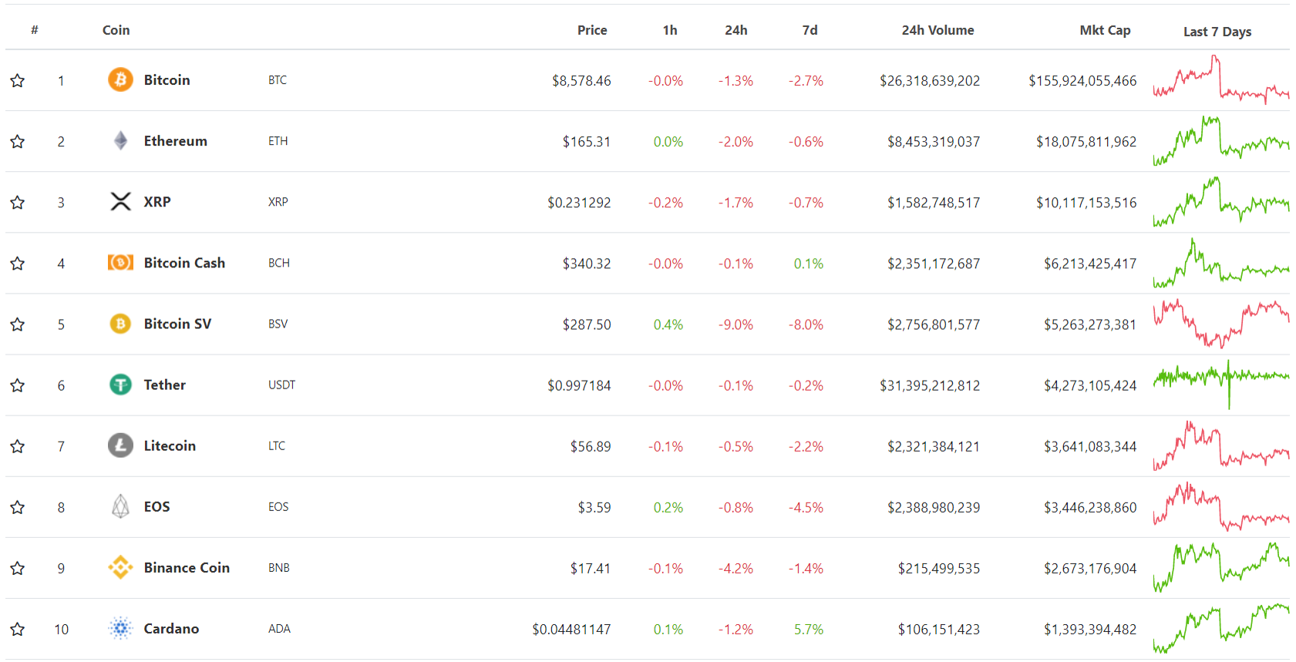Viewport: 1296px width, 662px height.
Task: Toggle the EOS favorite star
Action: pyautogui.click(x=18, y=506)
